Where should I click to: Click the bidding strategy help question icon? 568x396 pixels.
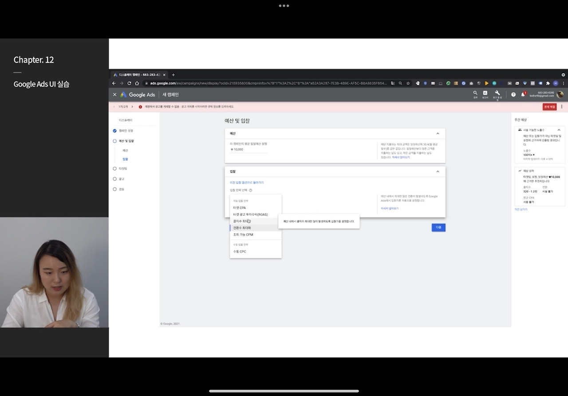coord(251,190)
